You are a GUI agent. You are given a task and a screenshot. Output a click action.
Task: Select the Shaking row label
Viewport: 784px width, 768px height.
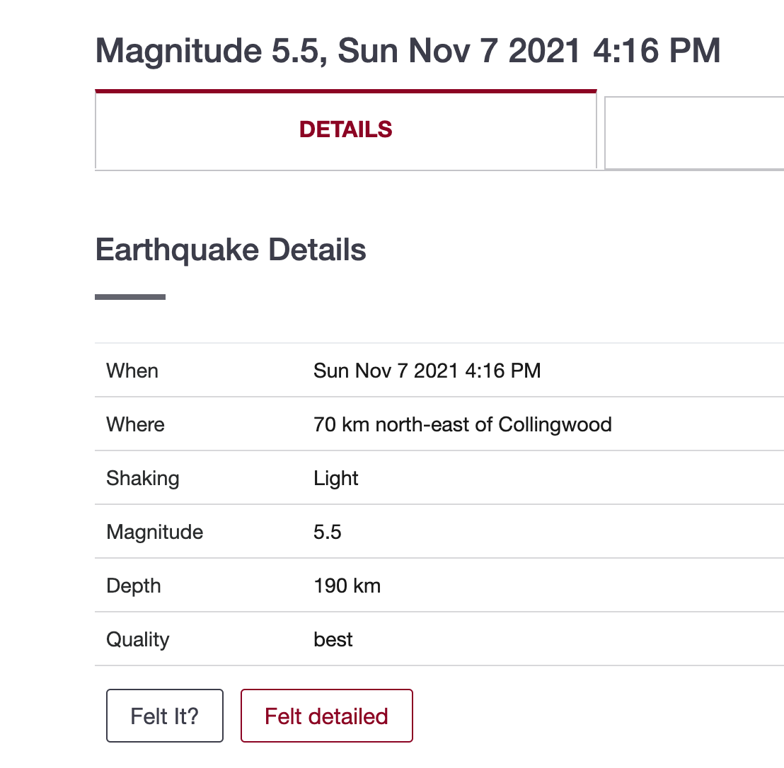[x=142, y=478]
